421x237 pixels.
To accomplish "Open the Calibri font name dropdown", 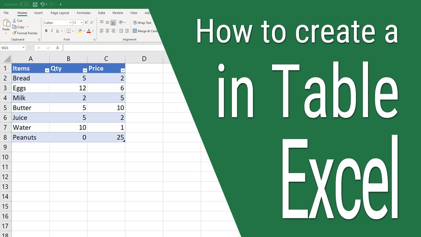I will click(70, 23).
